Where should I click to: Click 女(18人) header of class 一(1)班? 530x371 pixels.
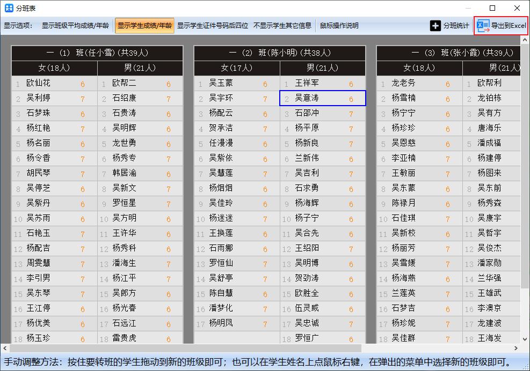click(x=54, y=68)
